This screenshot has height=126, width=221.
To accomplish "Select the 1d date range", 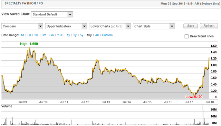I will pyautogui.click(x=22, y=35).
